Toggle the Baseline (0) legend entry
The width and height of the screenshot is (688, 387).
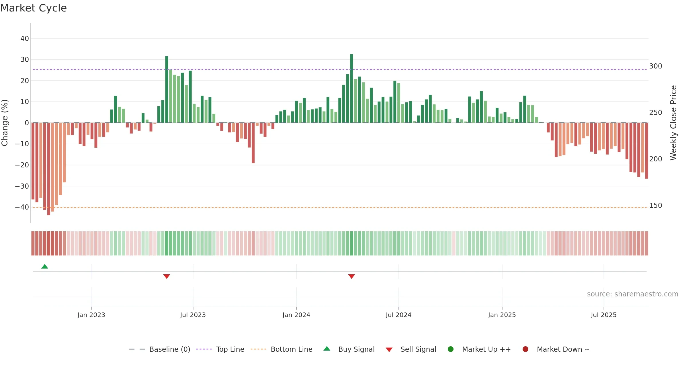(x=160, y=349)
